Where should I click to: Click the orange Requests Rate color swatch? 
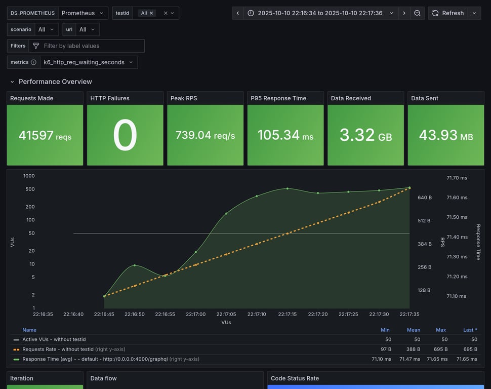[16, 349]
